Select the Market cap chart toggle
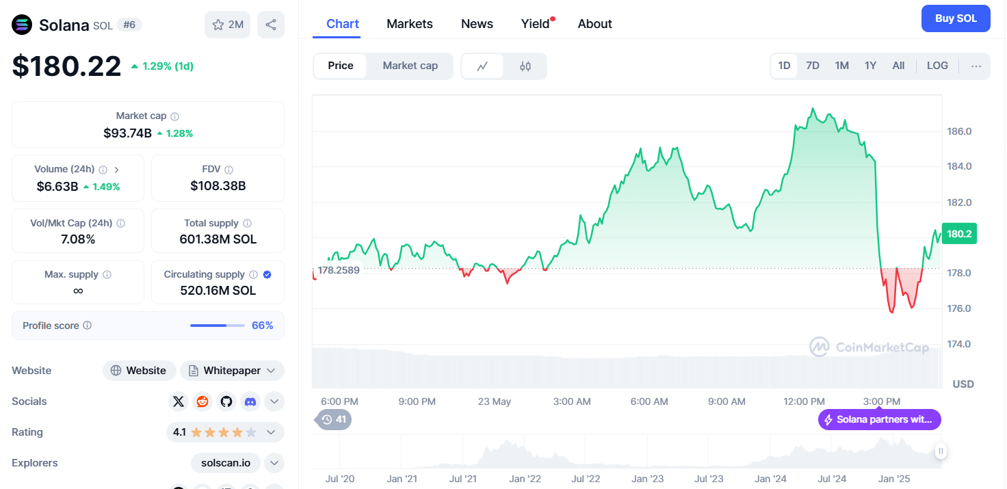1007x489 pixels. click(410, 66)
